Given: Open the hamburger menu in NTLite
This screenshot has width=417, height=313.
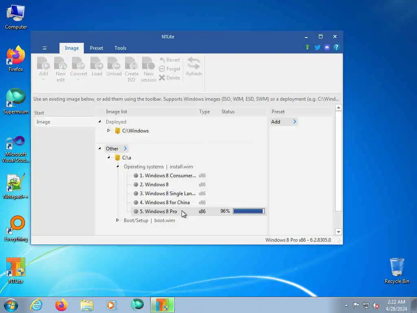Looking at the screenshot, I should (45, 48).
